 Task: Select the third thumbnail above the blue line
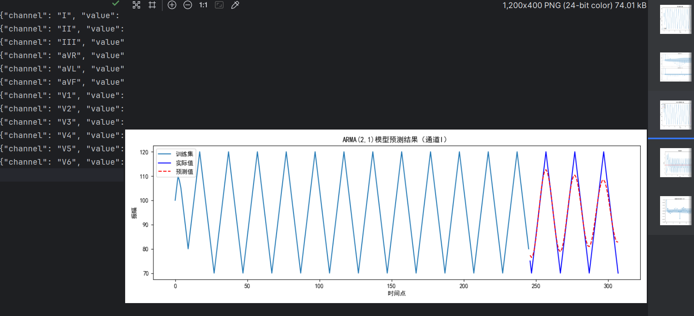(x=675, y=115)
